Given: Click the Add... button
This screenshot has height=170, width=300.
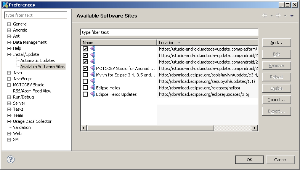Looking at the screenshot, I should (276, 43).
